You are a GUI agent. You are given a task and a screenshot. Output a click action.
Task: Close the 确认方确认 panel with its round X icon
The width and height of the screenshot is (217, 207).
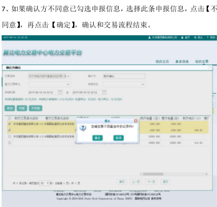[210, 67]
